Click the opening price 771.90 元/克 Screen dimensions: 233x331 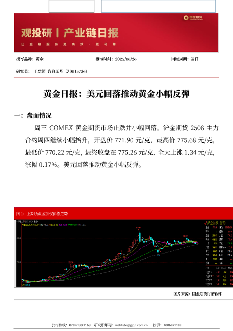(133, 140)
